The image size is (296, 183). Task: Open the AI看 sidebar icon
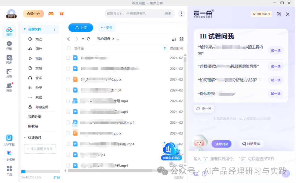[9, 73]
